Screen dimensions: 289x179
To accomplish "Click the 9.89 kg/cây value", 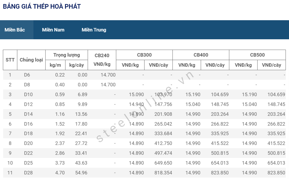I will (82, 104).
